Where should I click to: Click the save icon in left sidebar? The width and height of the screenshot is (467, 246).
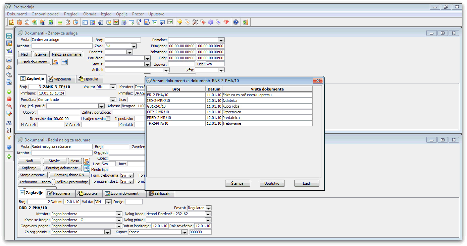[x=9, y=36]
